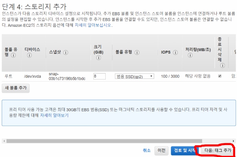Screen dimensions: 237x157
Task: Click info icon next to 스냅샷 header
Action: pos(66,52)
